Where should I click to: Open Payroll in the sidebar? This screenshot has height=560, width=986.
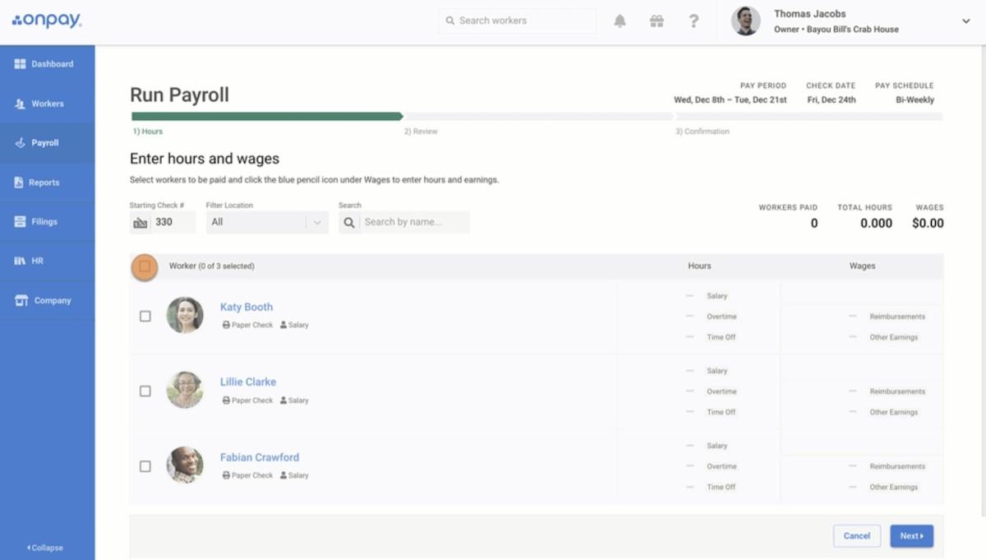(x=47, y=143)
